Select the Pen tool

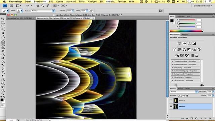[x=3, y=69]
